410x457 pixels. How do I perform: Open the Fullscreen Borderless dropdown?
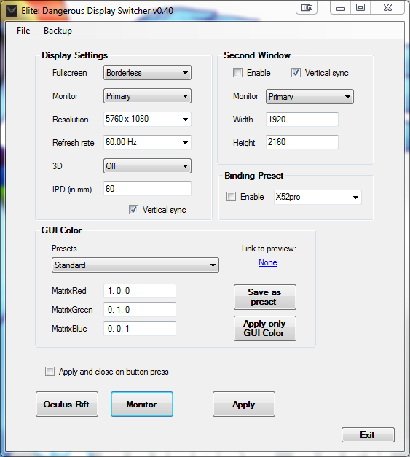coord(147,73)
